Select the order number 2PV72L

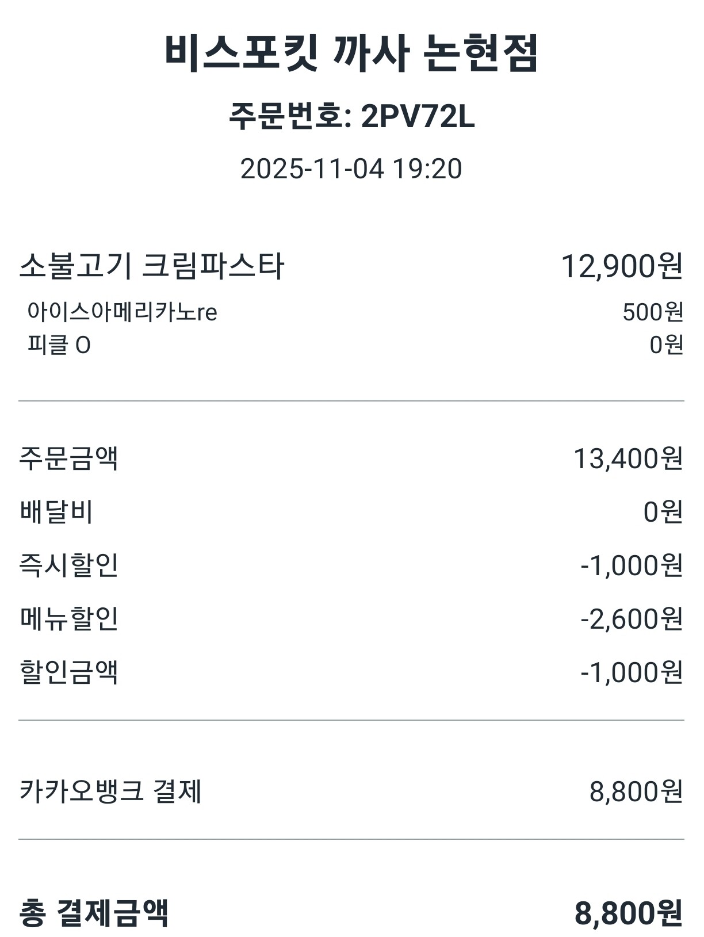(x=351, y=117)
